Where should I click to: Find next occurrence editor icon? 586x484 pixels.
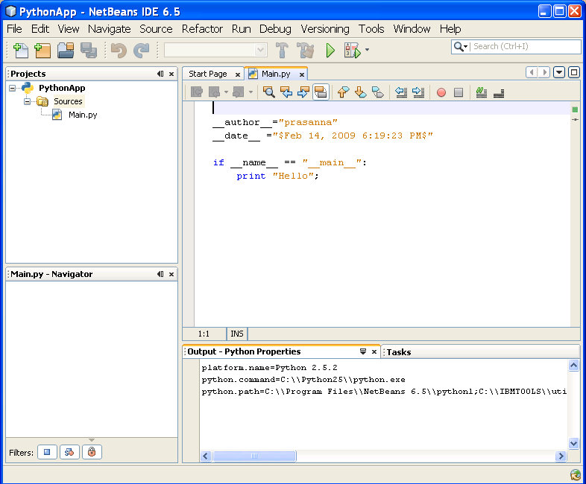303,92
